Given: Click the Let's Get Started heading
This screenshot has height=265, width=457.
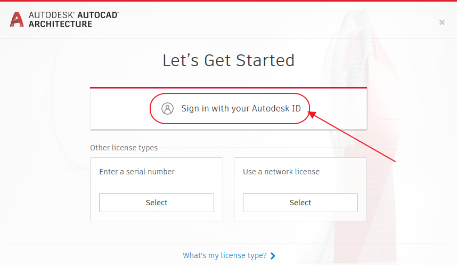Looking at the screenshot, I should pyautogui.click(x=228, y=60).
